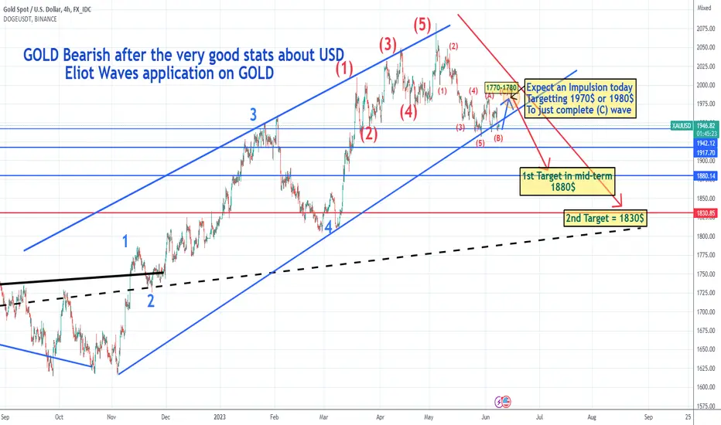
Task: Click the Dec label on time axis
Action: click(x=166, y=417)
